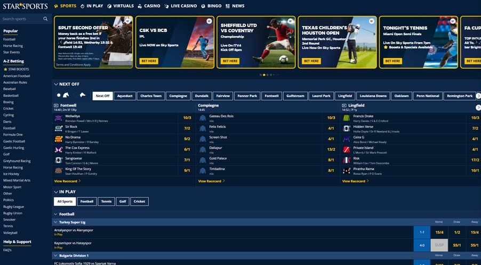Click Piranha Rama's silks icon
Viewport: 481px width, 265px height.
pyautogui.click(x=347, y=171)
